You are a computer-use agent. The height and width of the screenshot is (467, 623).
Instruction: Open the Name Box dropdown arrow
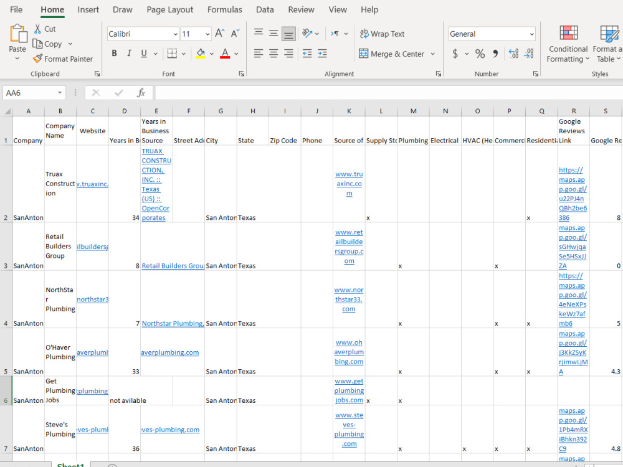tap(60, 93)
